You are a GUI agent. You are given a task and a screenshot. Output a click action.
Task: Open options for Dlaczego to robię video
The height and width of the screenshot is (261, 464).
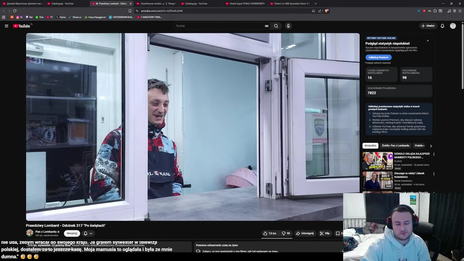click(434, 174)
